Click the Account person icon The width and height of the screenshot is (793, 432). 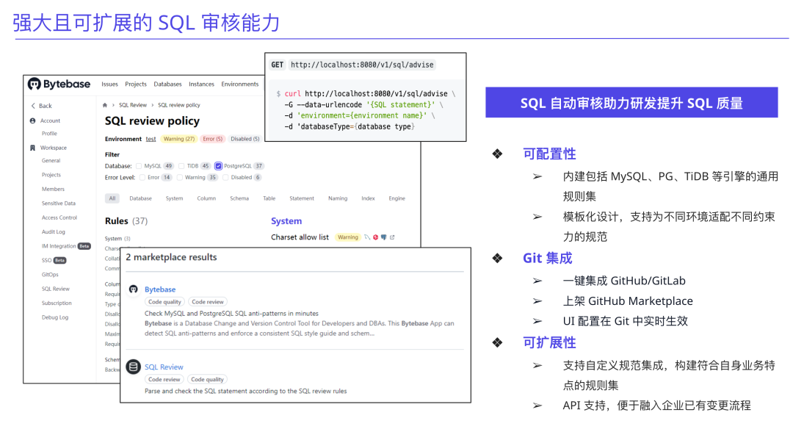tap(33, 121)
